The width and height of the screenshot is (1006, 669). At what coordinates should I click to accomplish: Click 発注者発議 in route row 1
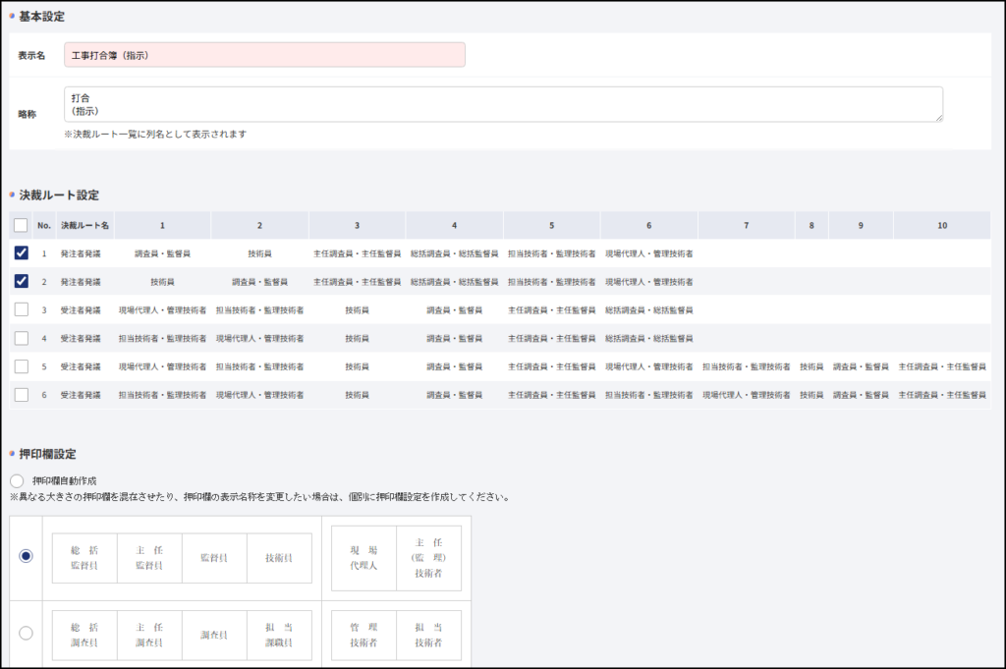tap(81, 253)
